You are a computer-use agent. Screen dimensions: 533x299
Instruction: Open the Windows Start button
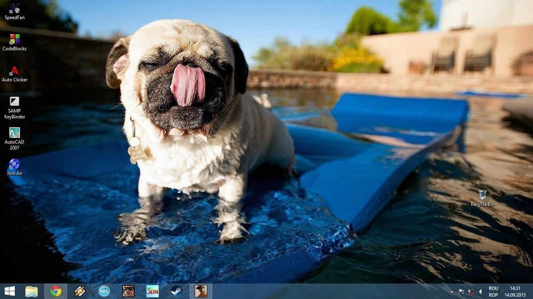[10, 291]
